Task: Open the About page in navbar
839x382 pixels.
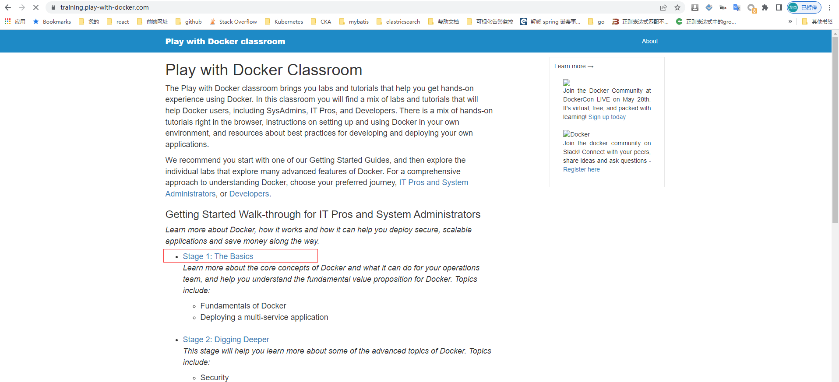Action: [649, 41]
